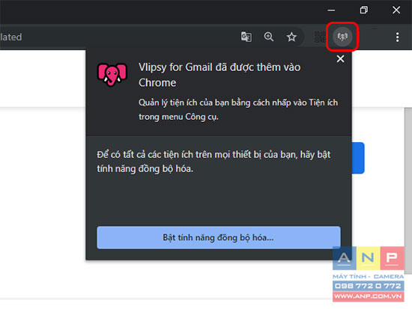Click Bật tính năng đồng bộ hóa button
Viewport: 412px width, 309px height.
[219, 238]
